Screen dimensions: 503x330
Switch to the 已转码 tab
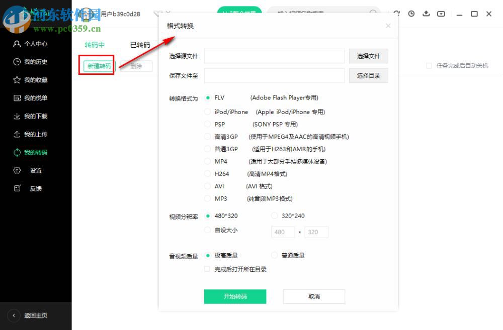139,44
